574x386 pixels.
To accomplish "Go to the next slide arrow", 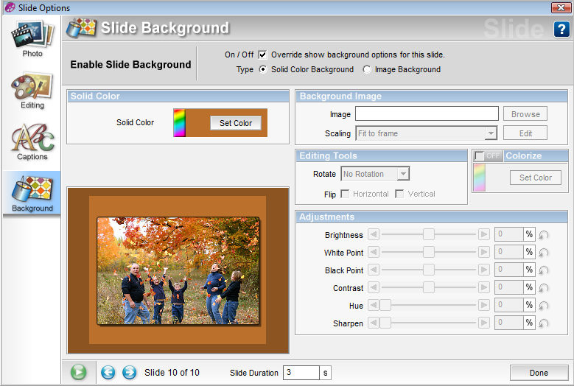I will coord(129,373).
